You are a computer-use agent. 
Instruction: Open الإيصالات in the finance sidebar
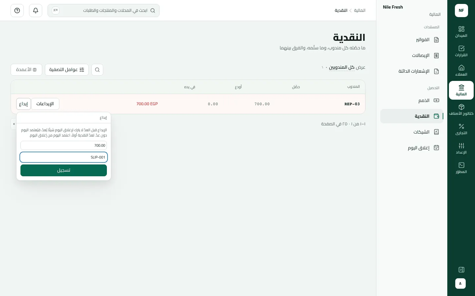click(x=412, y=56)
